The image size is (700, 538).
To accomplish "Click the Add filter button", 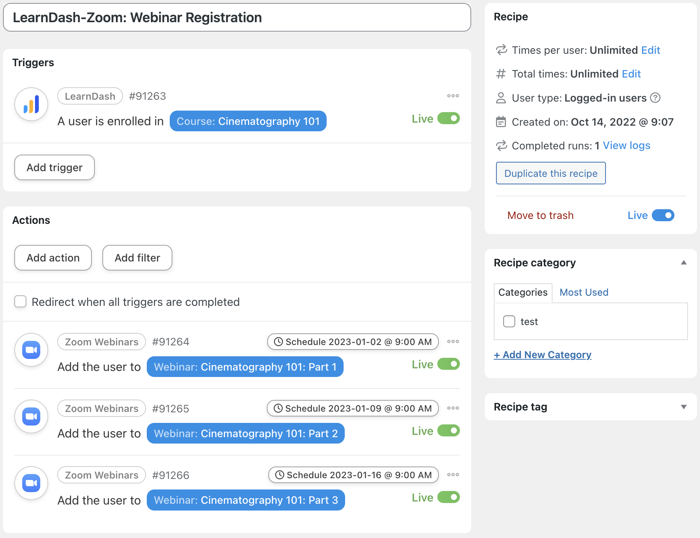I will pos(137,258).
